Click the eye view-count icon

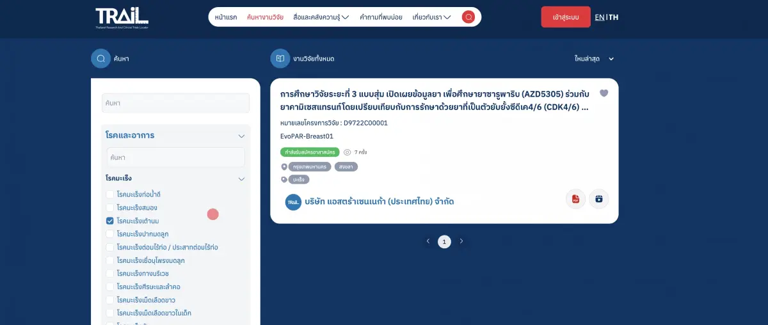[348, 152]
